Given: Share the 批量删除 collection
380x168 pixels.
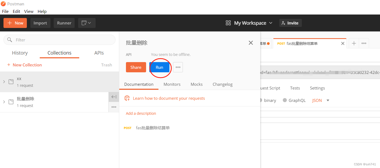Looking at the screenshot, I should [136, 67].
